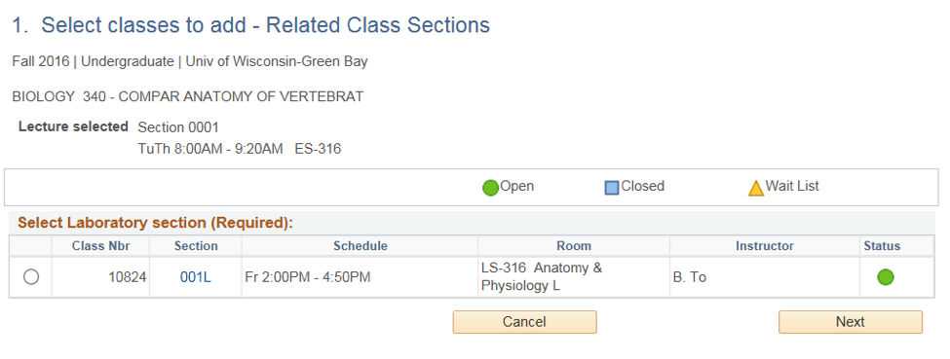Click the Select Laboratory section heading
The height and width of the screenshot is (359, 950).
click(x=156, y=223)
